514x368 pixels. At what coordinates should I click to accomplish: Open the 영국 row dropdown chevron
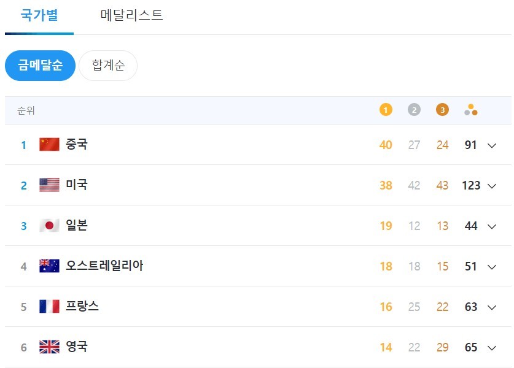(x=491, y=348)
